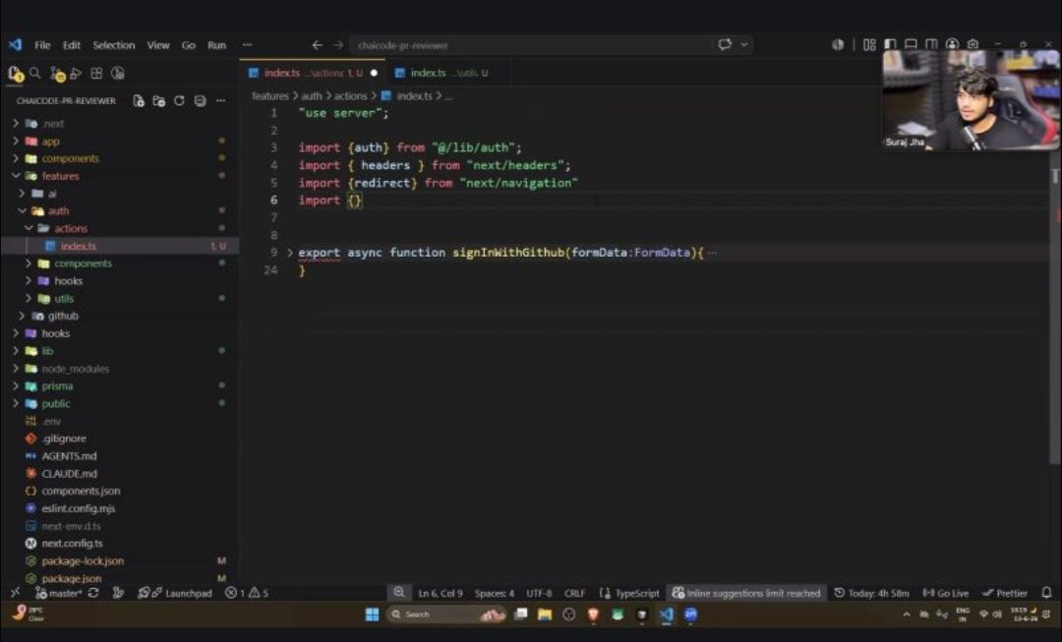Click Spaces: 4 indentation indicator
1062x642 pixels.
pos(495,593)
